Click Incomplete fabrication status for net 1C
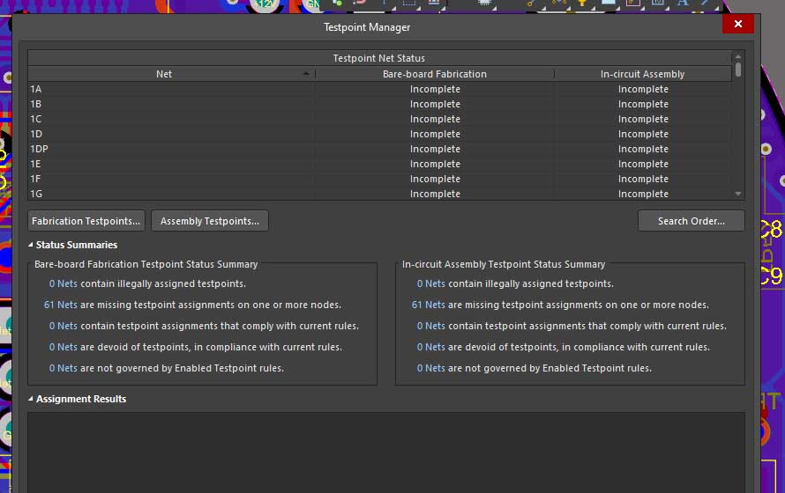 click(435, 119)
